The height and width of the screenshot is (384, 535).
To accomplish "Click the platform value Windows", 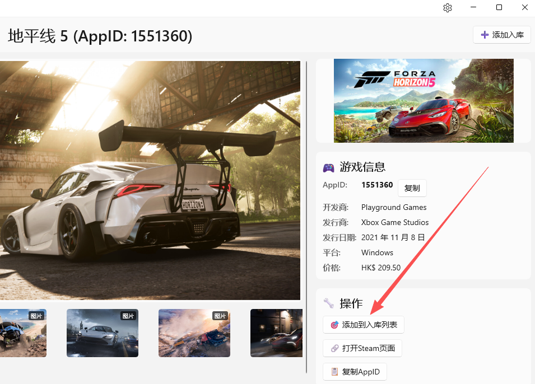I will tap(377, 252).
